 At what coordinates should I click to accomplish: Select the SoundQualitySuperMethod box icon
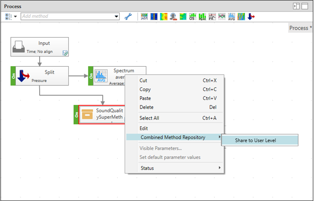[x=87, y=114]
